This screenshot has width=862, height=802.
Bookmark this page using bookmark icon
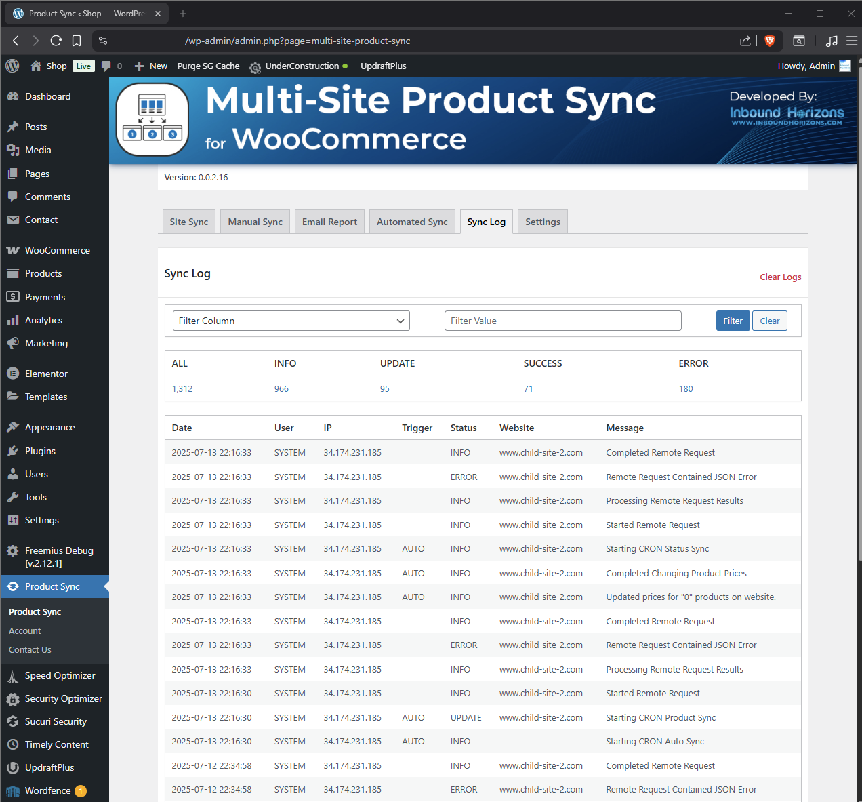point(77,41)
